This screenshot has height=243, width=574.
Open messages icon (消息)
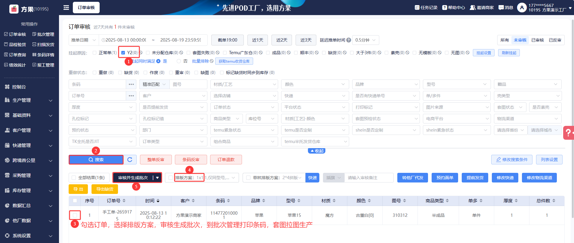click(501, 8)
